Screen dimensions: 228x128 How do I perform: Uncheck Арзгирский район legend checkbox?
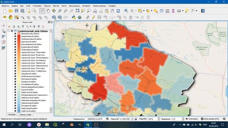15,42
